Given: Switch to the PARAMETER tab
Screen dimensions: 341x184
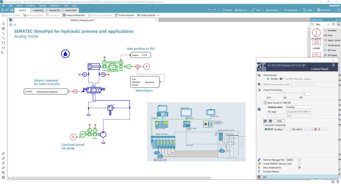Looking at the screenshot, I should coord(55,10).
